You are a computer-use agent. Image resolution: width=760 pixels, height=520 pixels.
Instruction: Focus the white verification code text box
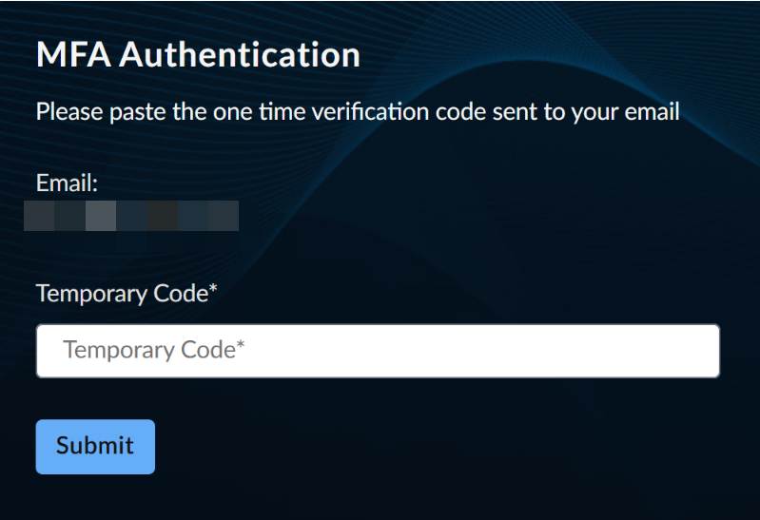pos(378,351)
